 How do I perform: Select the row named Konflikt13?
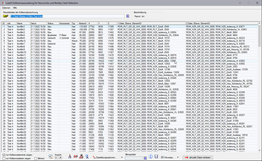coord(130,61)
